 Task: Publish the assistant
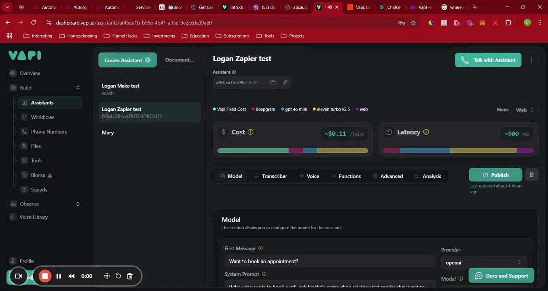click(x=495, y=175)
